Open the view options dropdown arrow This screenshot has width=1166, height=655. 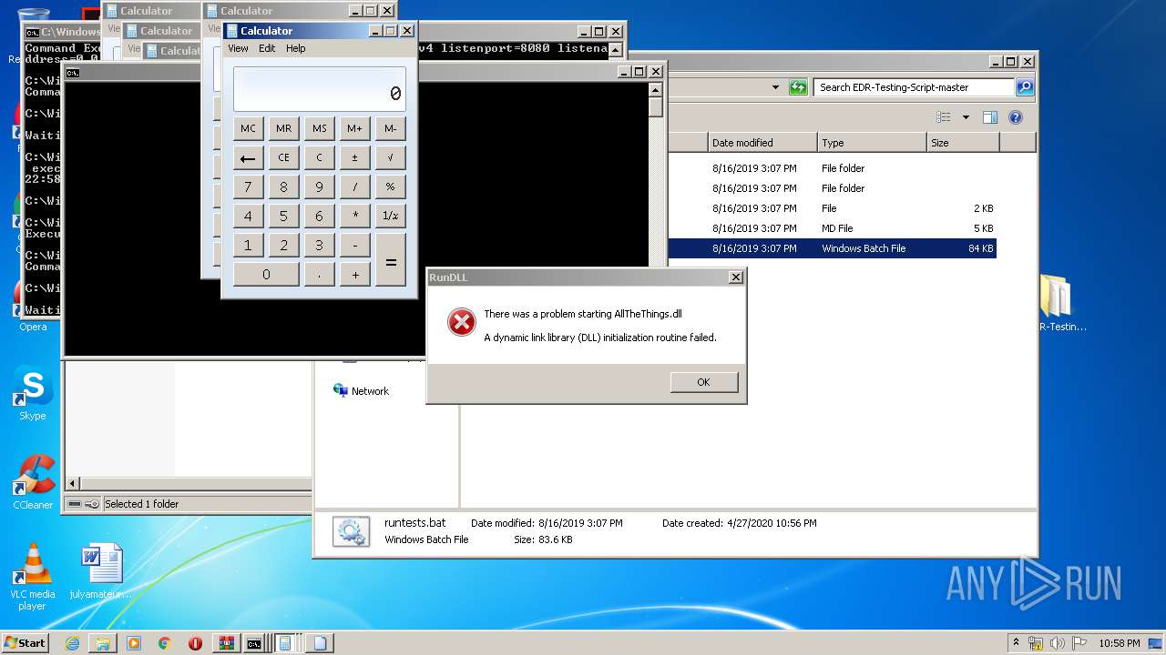click(x=966, y=117)
